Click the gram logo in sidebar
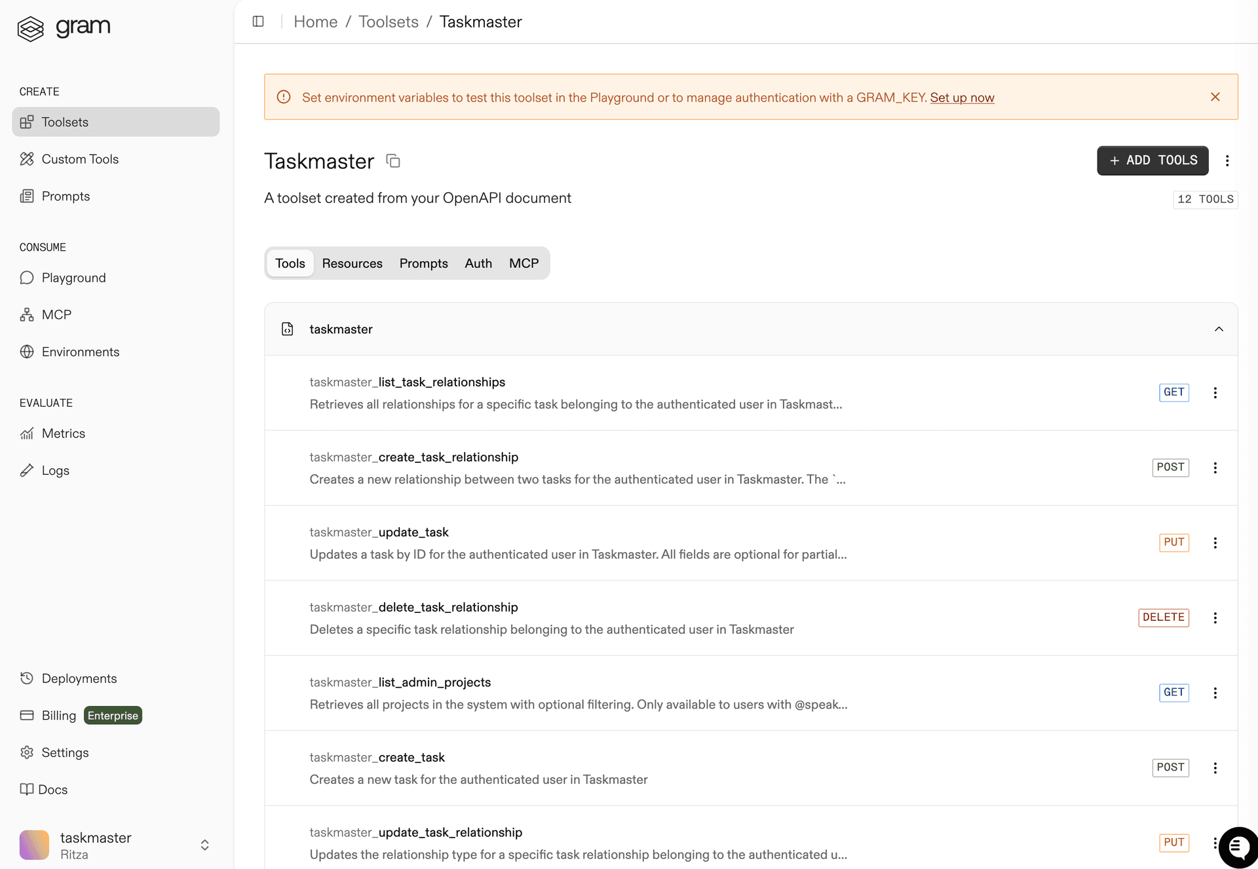This screenshot has width=1258, height=869. 64,28
